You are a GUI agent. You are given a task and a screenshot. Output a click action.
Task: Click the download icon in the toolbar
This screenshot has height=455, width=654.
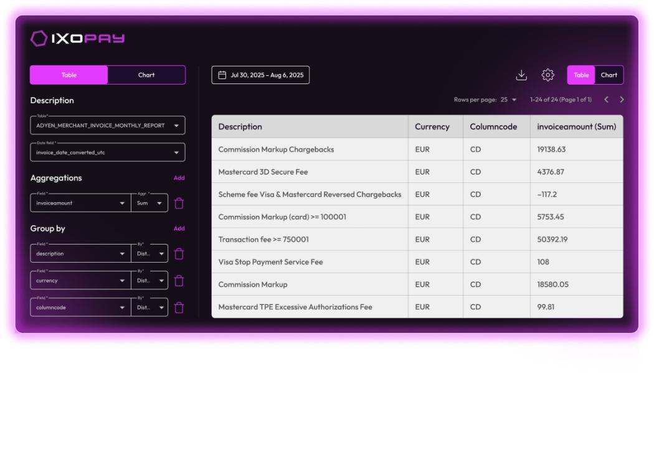(521, 75)
